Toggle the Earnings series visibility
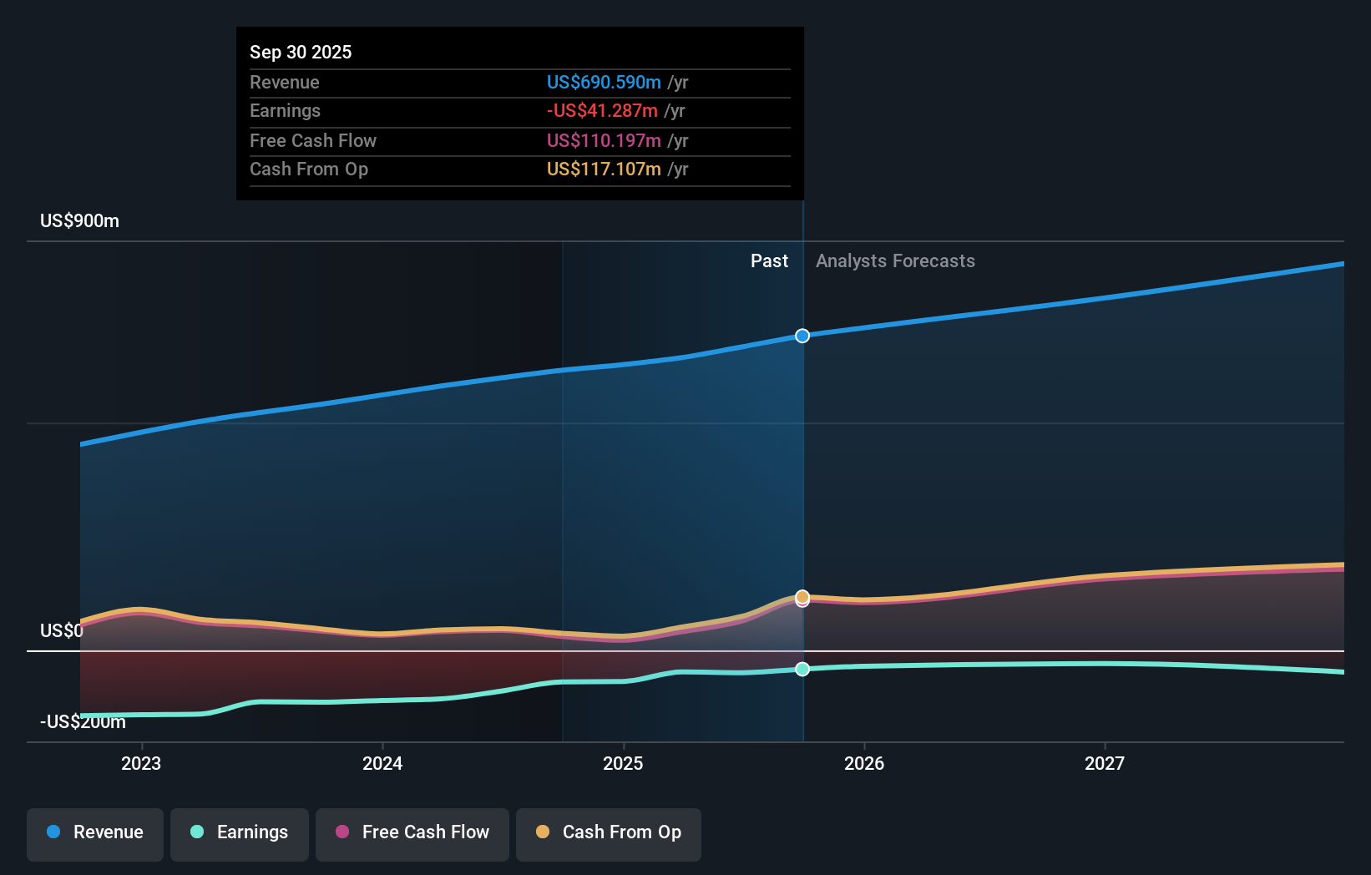The image size is (1371, 875). tap(240, 833)
